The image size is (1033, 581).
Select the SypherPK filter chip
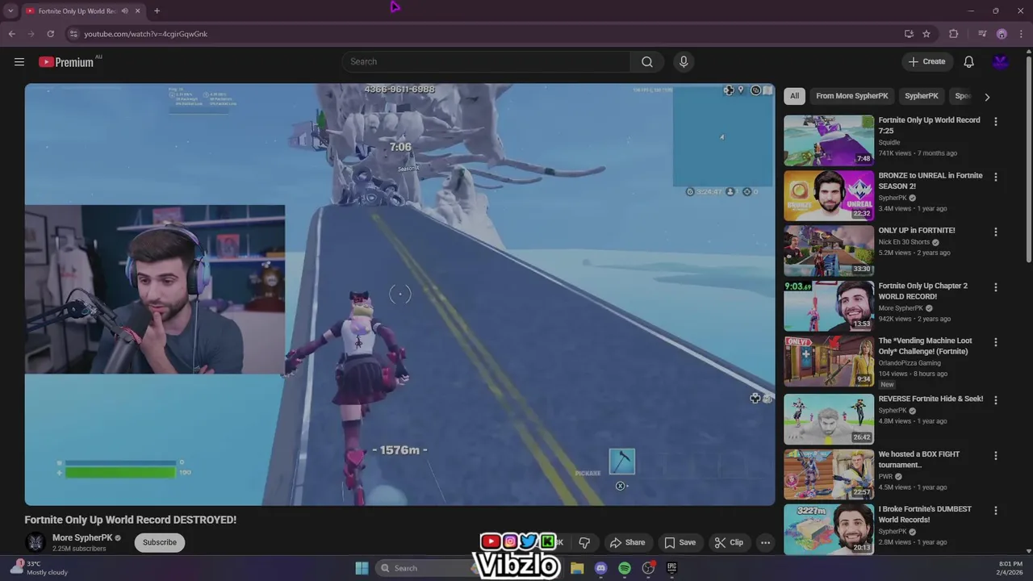[x=921, y=96]
